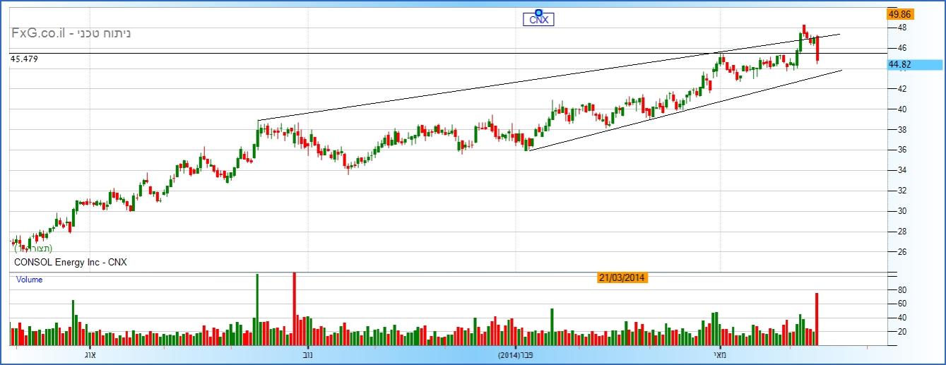The width and height of the screenshot is (946, 365).
Task: Click the blue circle handle above CNX
Action: (538, 12)
